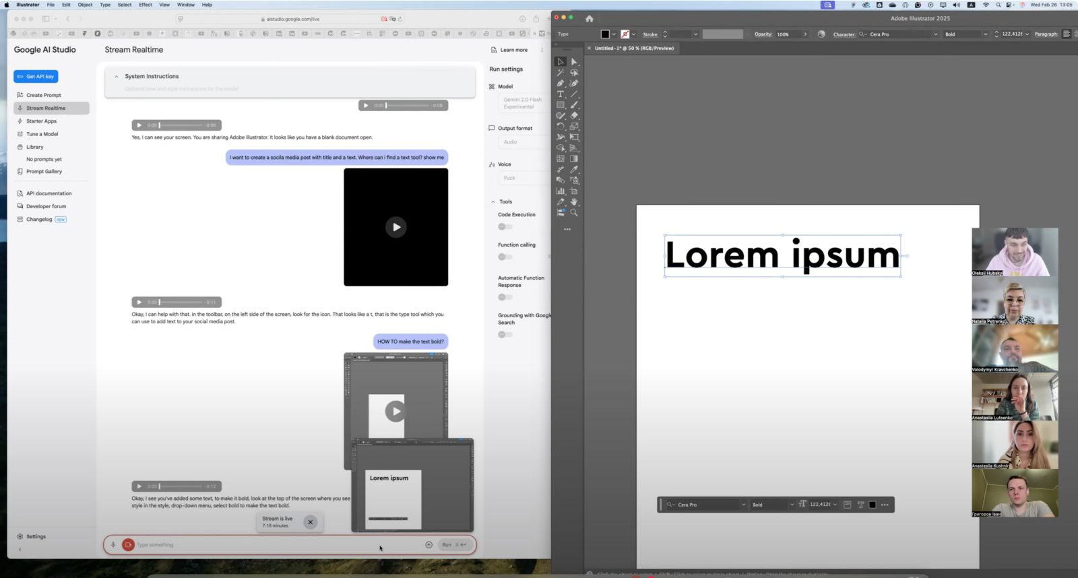Select the Lasso tool in Illustrator
Viewport: 1078px width, 578px height.
(x=574, y=73)
